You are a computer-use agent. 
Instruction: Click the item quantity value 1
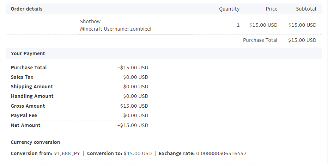238,25
